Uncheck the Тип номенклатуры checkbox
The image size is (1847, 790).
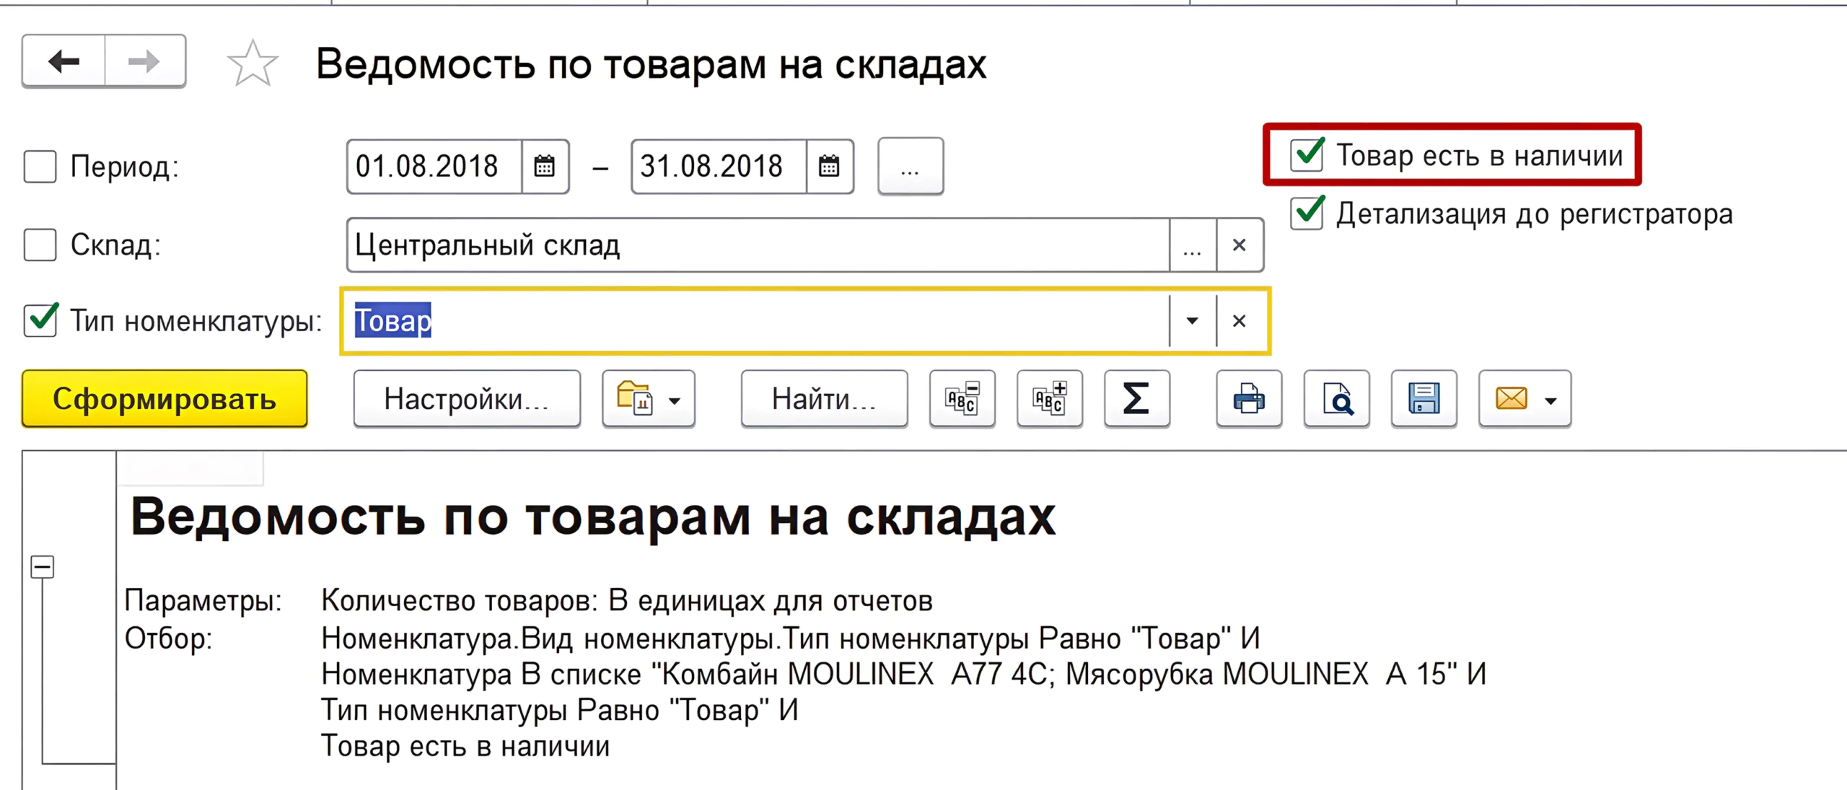(40, 320)
